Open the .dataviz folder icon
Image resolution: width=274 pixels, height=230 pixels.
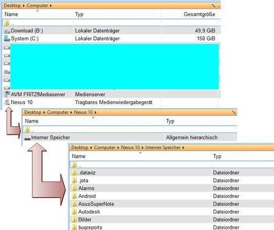pyautogui.click(x=74, y=172)
